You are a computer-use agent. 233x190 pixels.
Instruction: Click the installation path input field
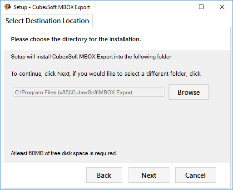[89, 92]
